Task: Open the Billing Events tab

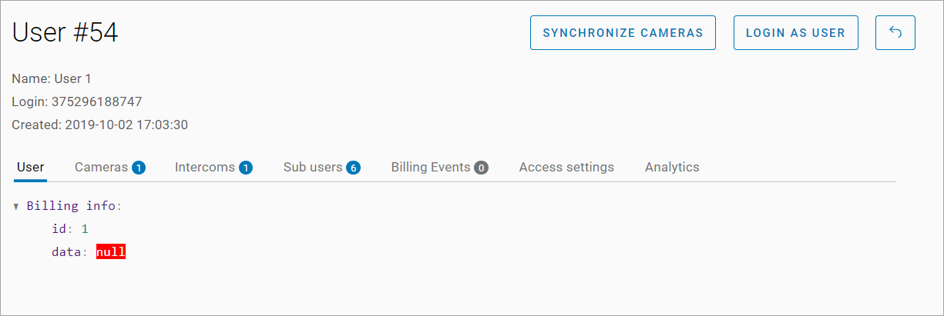Action: pos(430,167)
